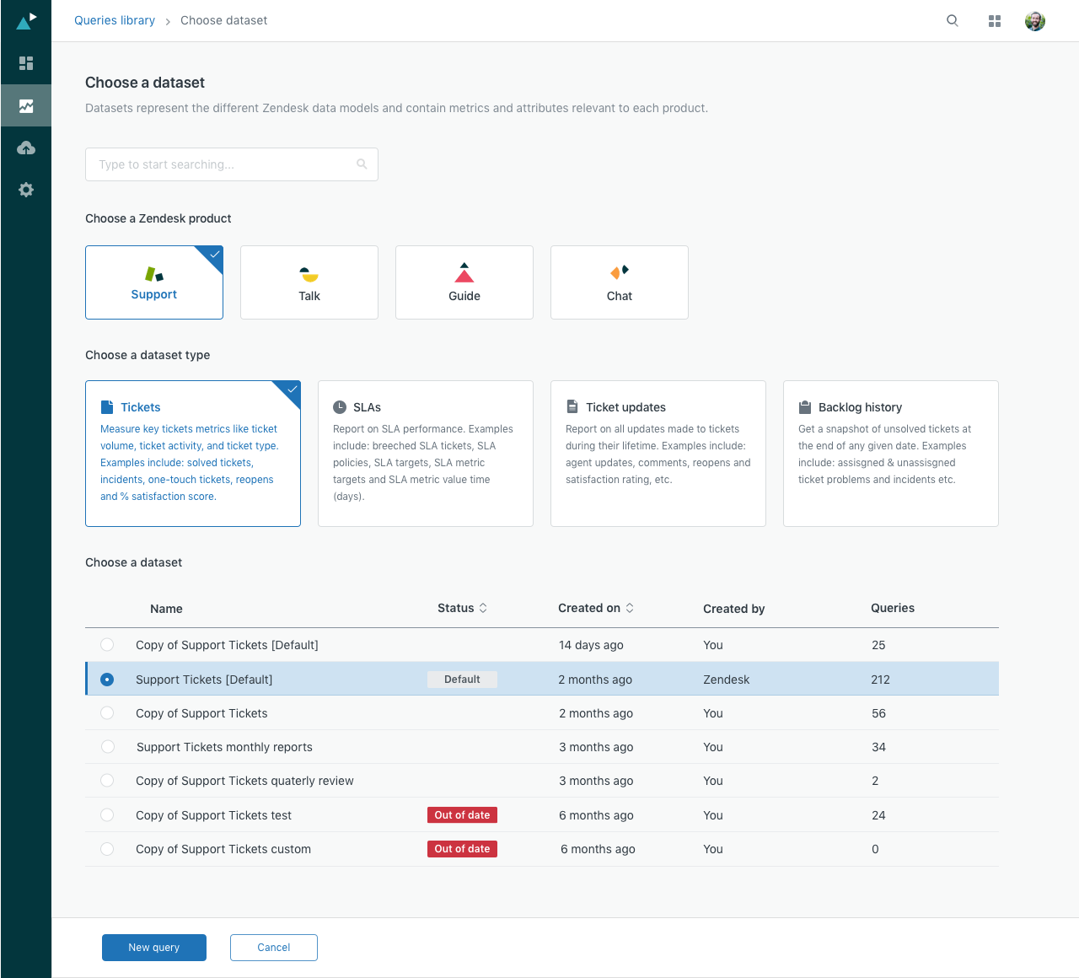Select Copy of Support Tickets custom radio

click(x=107, y=849)
